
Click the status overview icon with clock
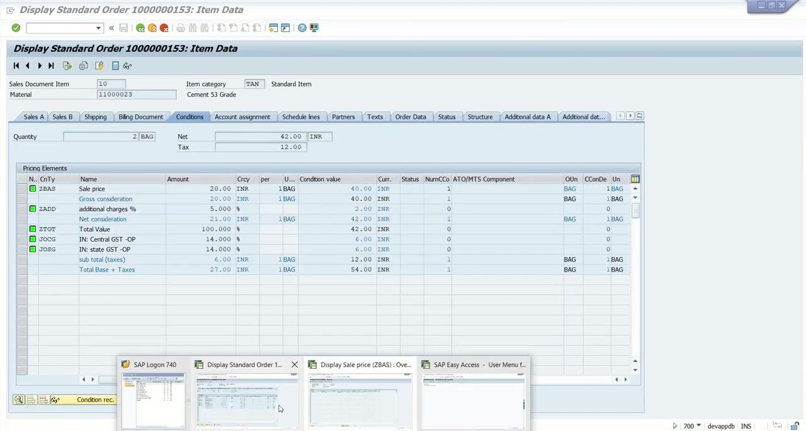[83, 65]
